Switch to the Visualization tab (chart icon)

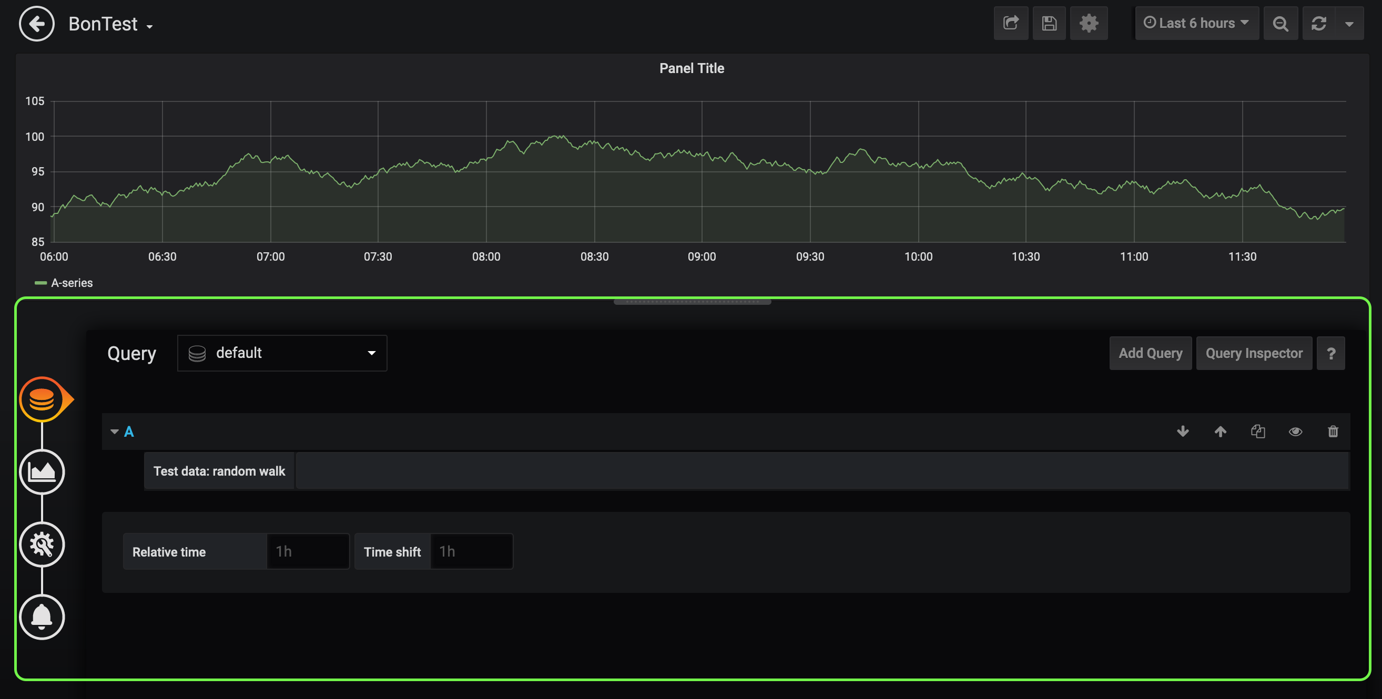click(x=43, y=472)
